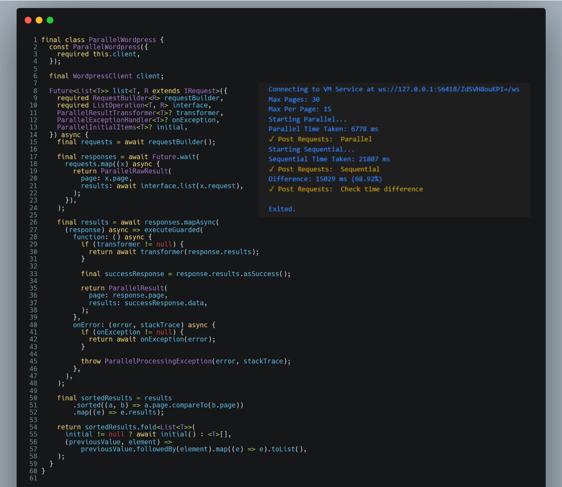Click '}) async {' on line 14
The image size is (562, 487).
(69, 135)
